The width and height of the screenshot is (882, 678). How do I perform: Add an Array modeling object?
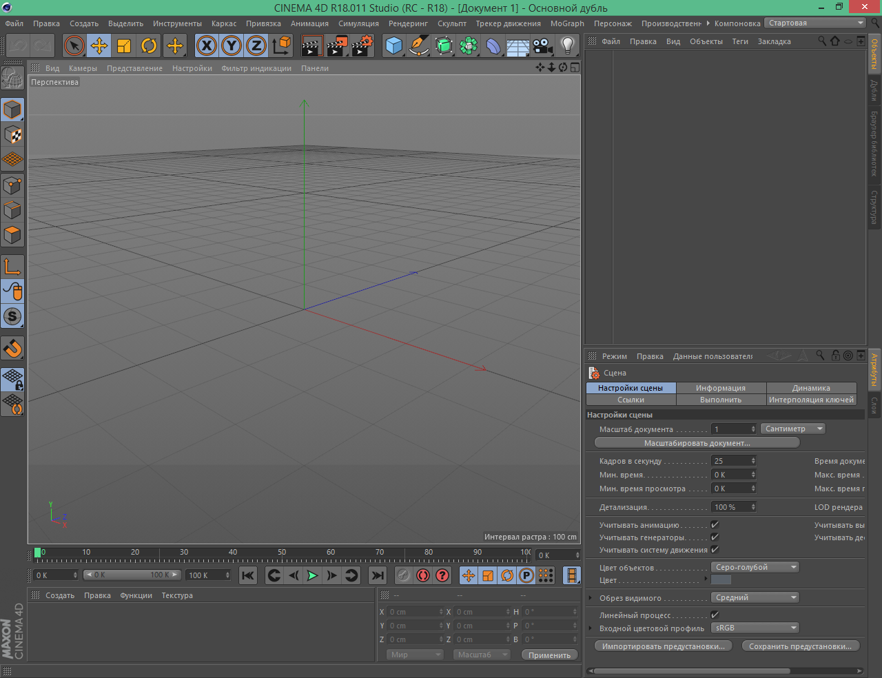(x=469, y=46)
